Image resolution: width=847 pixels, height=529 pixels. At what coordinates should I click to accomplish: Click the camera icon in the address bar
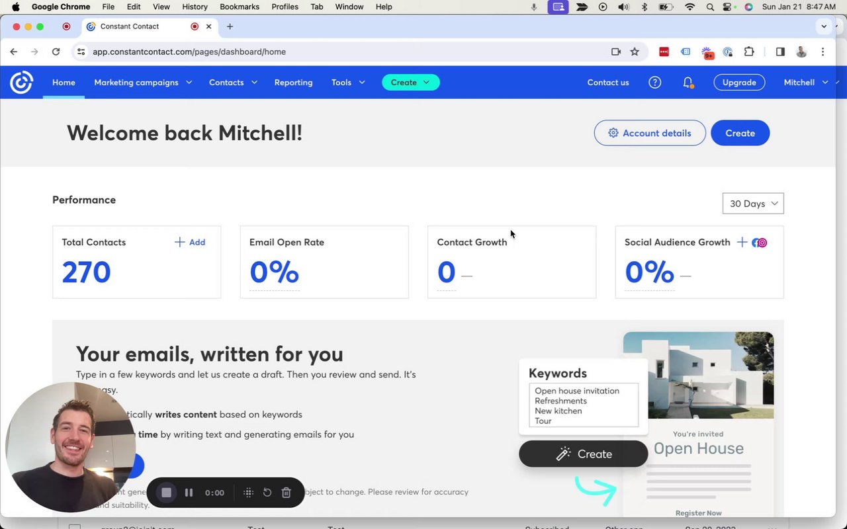pos(616,52)
